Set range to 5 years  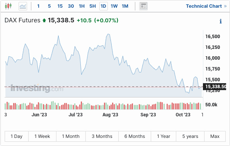coord(190,136)
